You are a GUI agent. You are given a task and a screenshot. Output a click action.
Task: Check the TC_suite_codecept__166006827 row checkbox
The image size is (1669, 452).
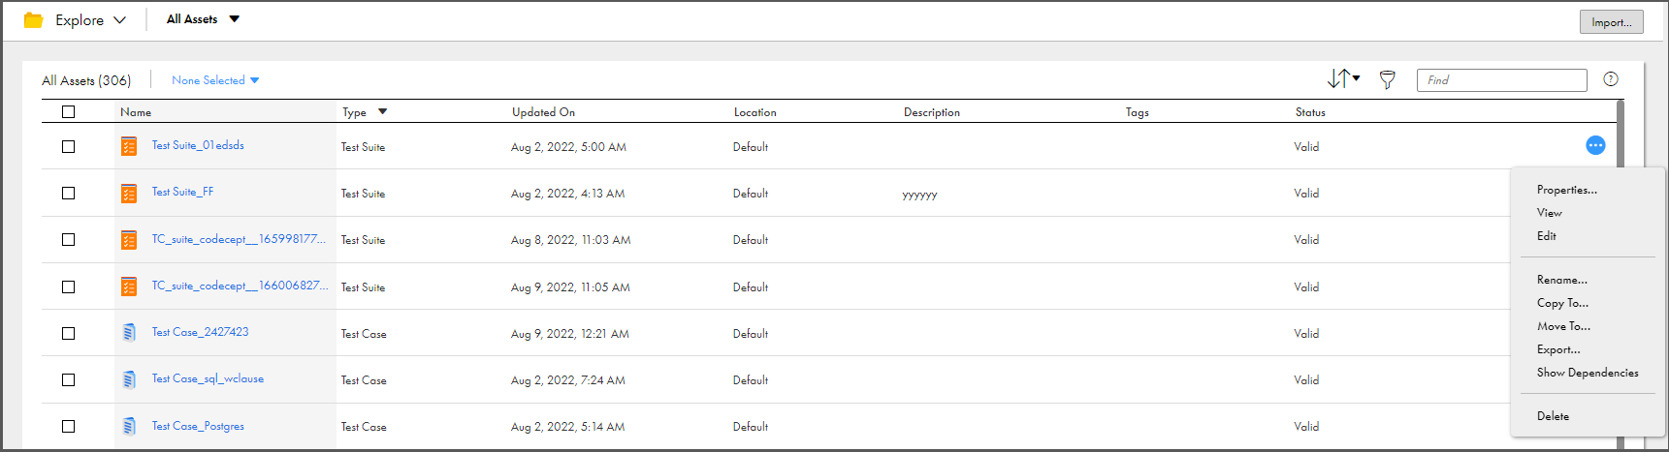click(x=68, y=286)
